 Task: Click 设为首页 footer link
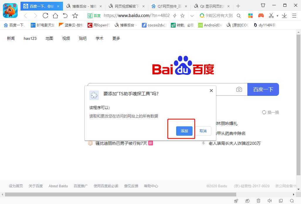point(16,186)
